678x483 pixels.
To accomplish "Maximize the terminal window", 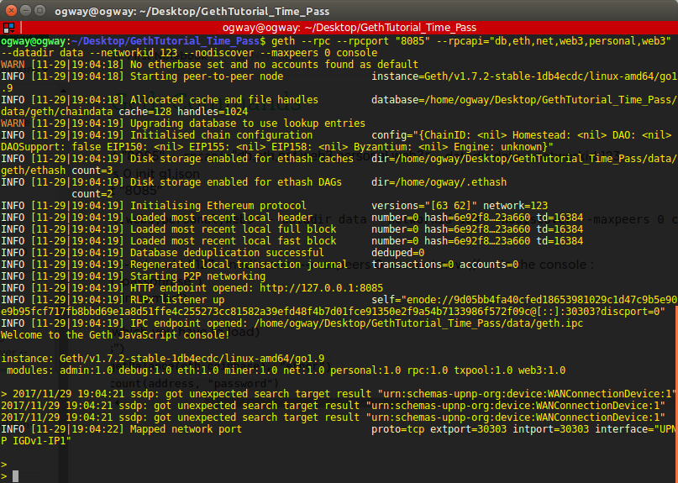I will (39, 10).
